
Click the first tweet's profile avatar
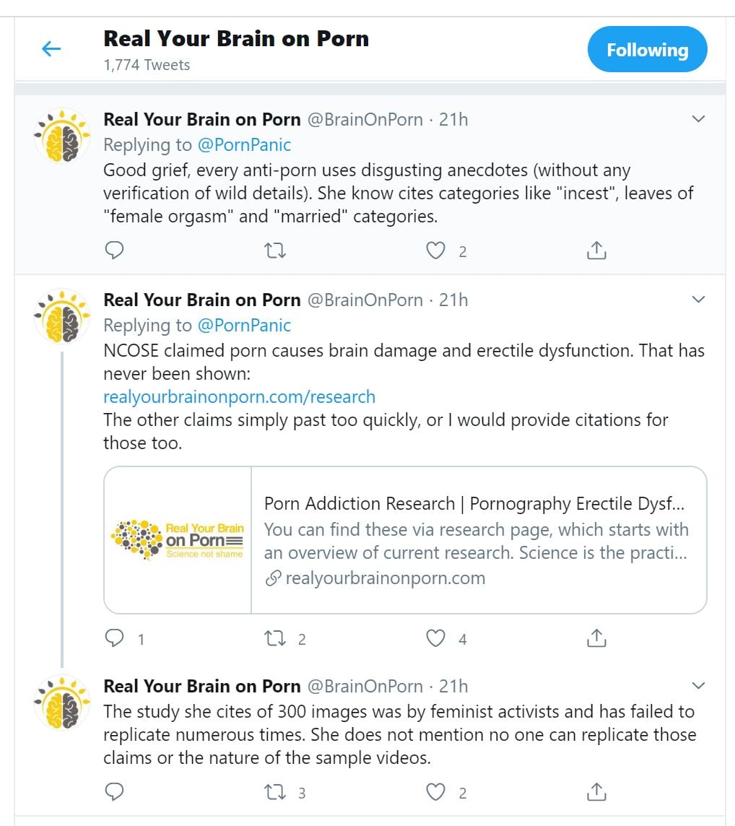coord(63,136)
